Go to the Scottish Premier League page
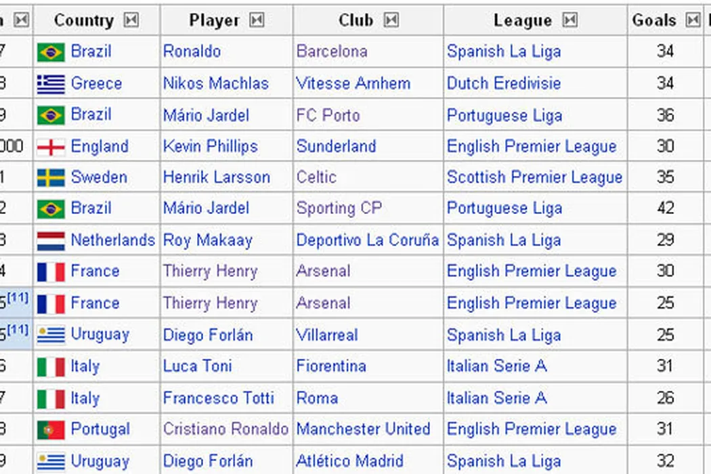The image size is (711, 474). [x=534, y=178]
